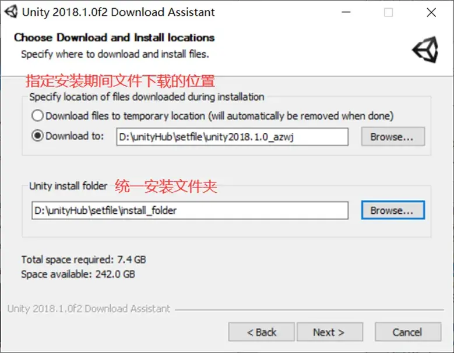454x353 pixels.
Task: Browse for the download location folder
Action: coord(393,136)
